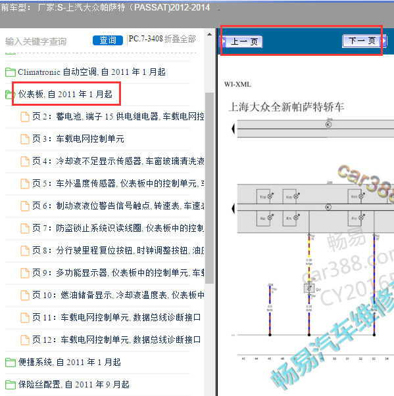This screenshot has width=394, height=396.
Task: Click page icon beside 页 6
Action: pyautogui.click(x=25, y=206)
